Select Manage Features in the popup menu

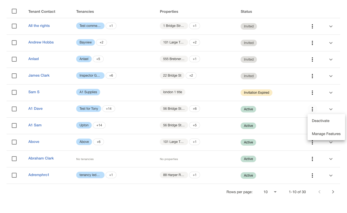[x=326, y=134]
